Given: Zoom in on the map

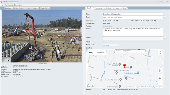Looking at the screenshot, I should 160,78.
